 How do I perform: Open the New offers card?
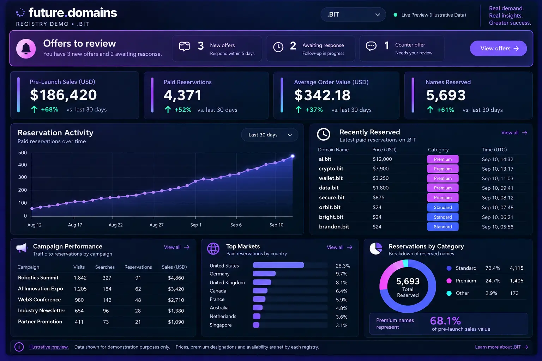pyautogui.click(x=217, y=48)
